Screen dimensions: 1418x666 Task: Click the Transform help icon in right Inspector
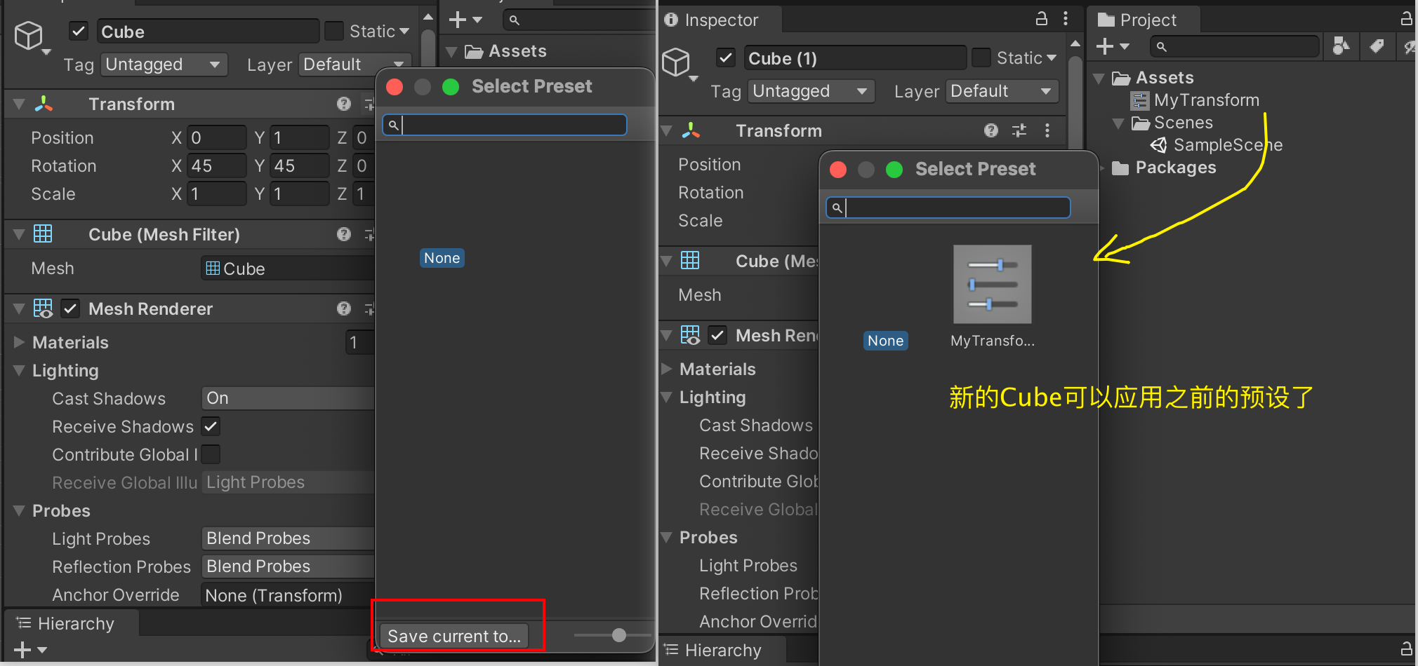990,130
